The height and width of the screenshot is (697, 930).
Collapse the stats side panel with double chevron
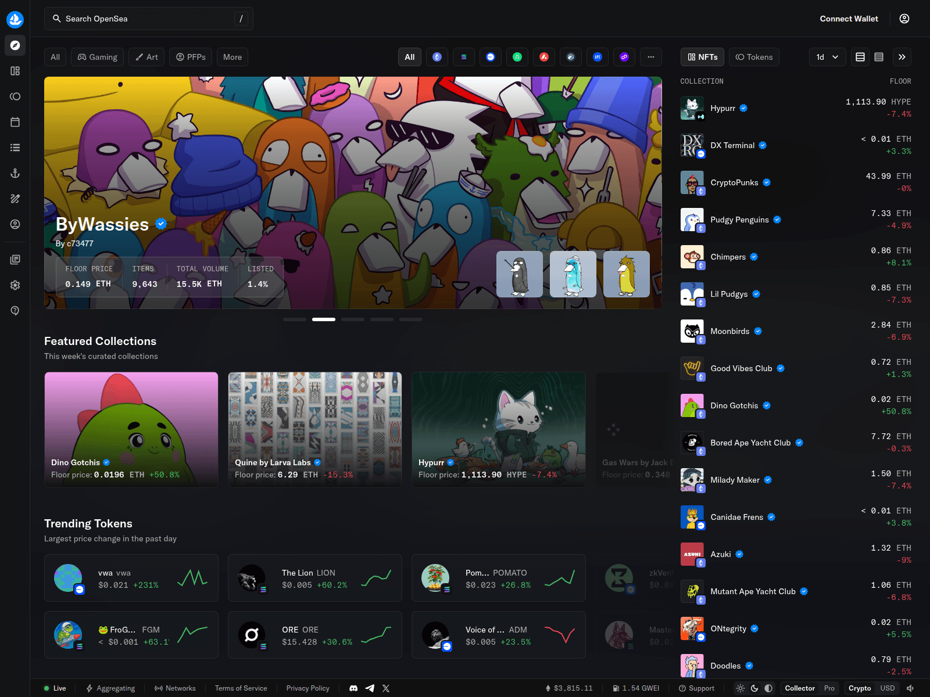pos(902,57)
